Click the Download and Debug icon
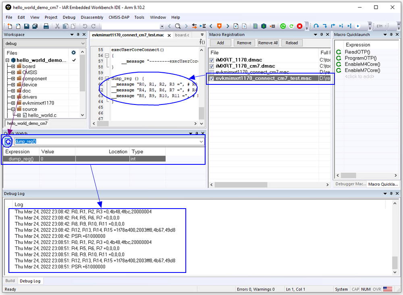Screen dimensions: 403x295 coord(264,26)
